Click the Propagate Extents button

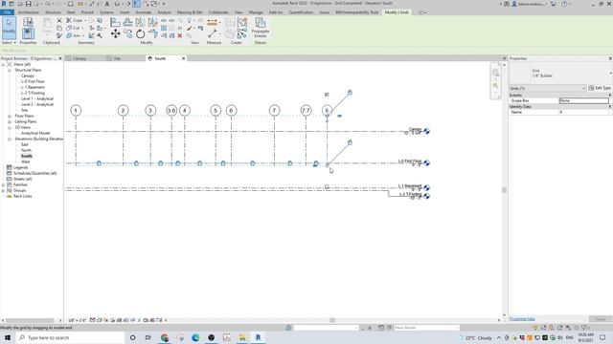[x=260, y=28]
